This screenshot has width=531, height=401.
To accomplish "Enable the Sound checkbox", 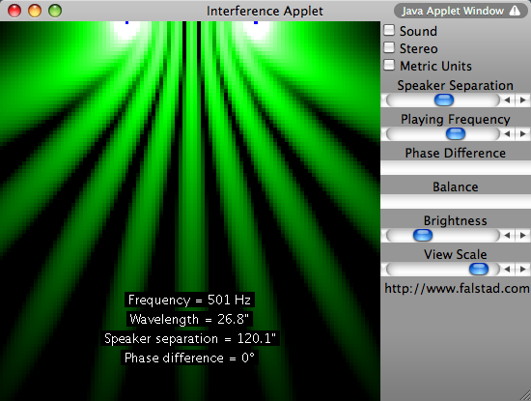I will tap(389, 30).
